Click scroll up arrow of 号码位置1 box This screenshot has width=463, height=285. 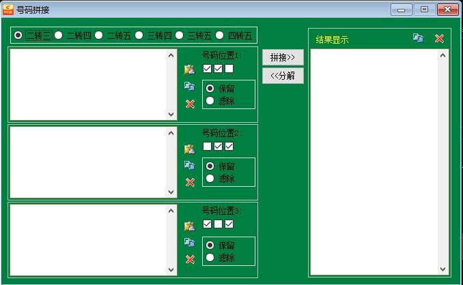(171, 55)
